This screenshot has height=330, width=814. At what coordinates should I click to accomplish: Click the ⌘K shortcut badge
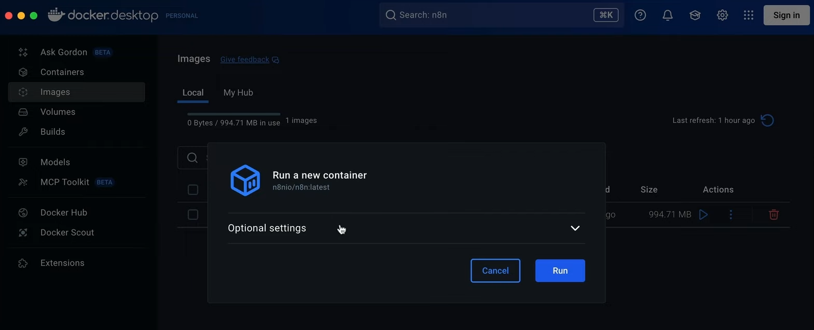click(x=606, y=15)
